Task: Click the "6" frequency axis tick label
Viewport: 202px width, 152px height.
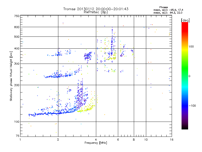Action: pyautogui.click(x=118, y=140)
